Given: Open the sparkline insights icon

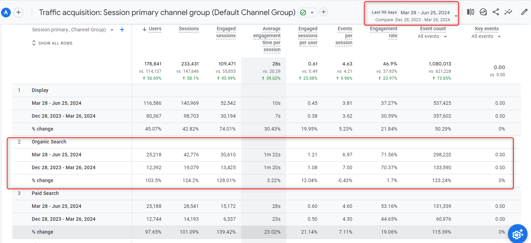Looking at the screenshot, I should (x=509, y=12).
